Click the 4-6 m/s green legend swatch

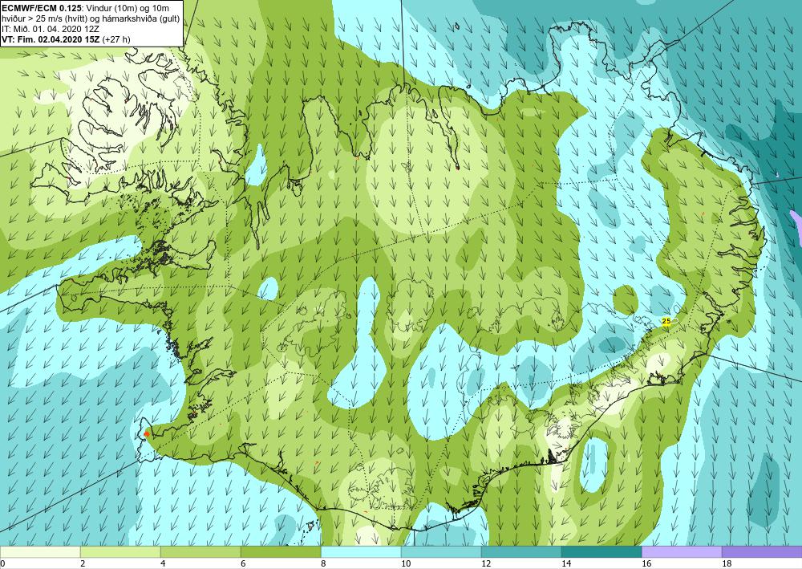tap(200, 552)
